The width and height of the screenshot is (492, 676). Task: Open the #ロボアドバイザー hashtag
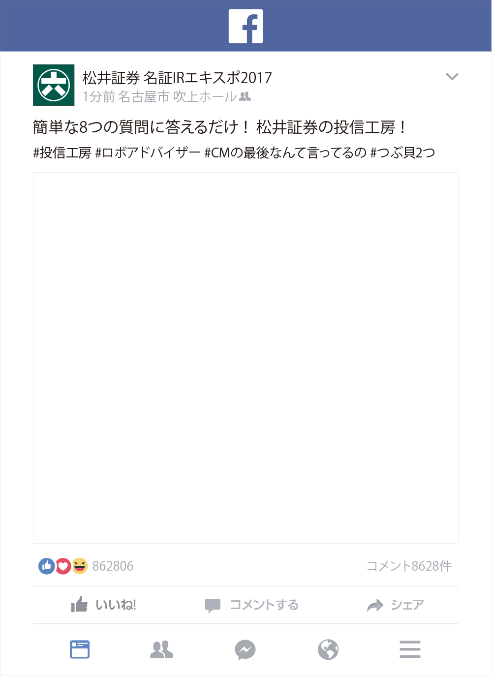click(148, 153)
